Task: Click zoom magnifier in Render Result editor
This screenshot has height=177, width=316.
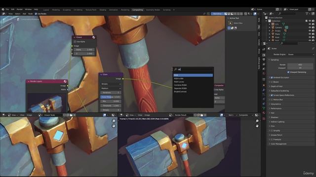Action: [257, 121]
